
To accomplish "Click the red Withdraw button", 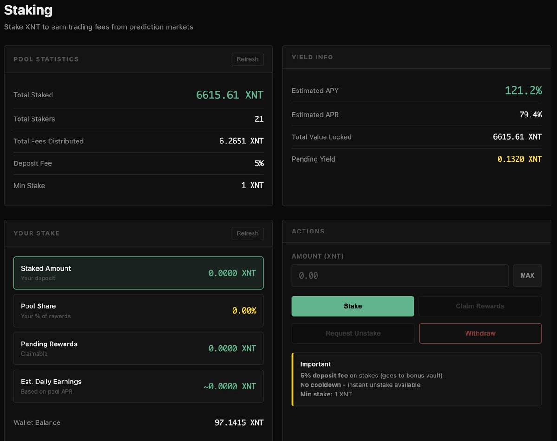I will (x=480, y=333).
